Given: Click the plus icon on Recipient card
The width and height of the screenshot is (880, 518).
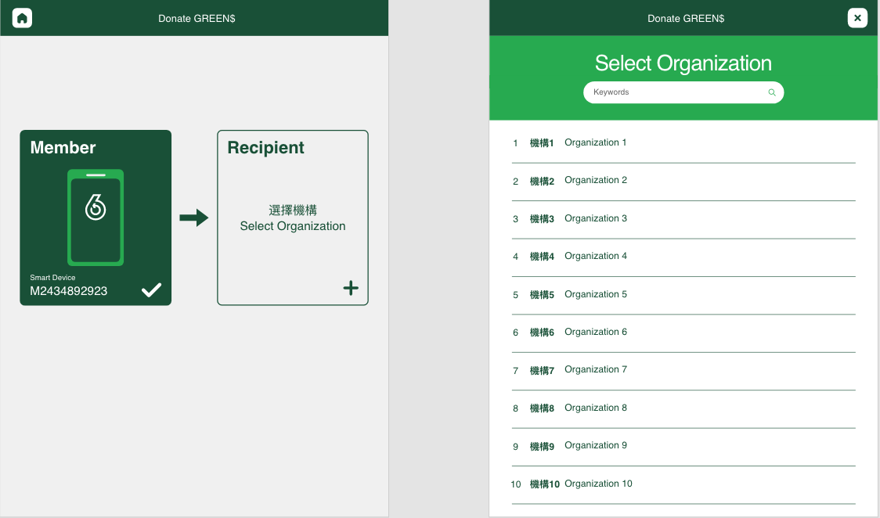Looking at the screenshot, I should point(351,288).
